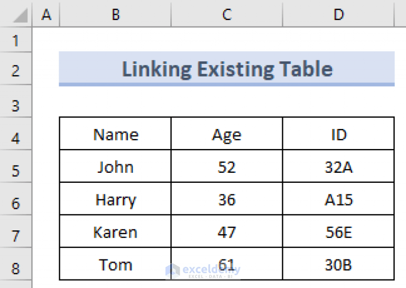Image resolution: width=406 pixels, height=288 pixels.
Task: Click the ID cell 'A15'
Action: [x=339, y=199]
